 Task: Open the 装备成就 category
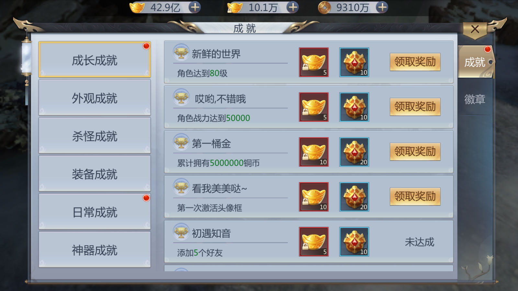point(95,174)
